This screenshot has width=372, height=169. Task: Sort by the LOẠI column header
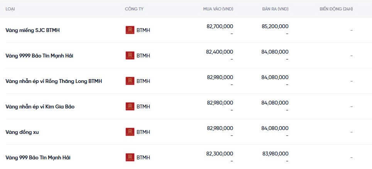pyautogui.click(x=10, y=8)
